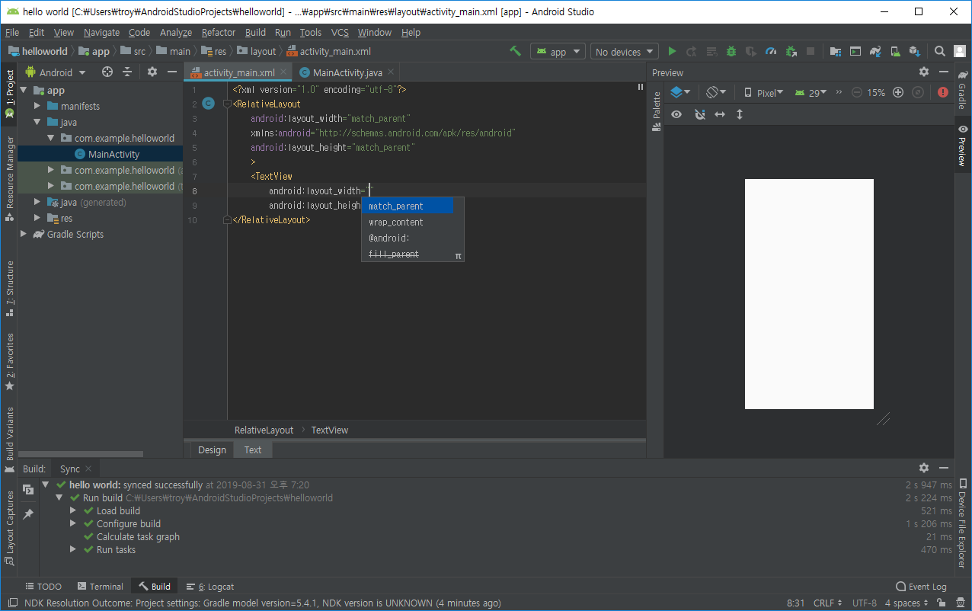Open the Build menu
This screenshot has height=611, width=972.
point(255,32)
